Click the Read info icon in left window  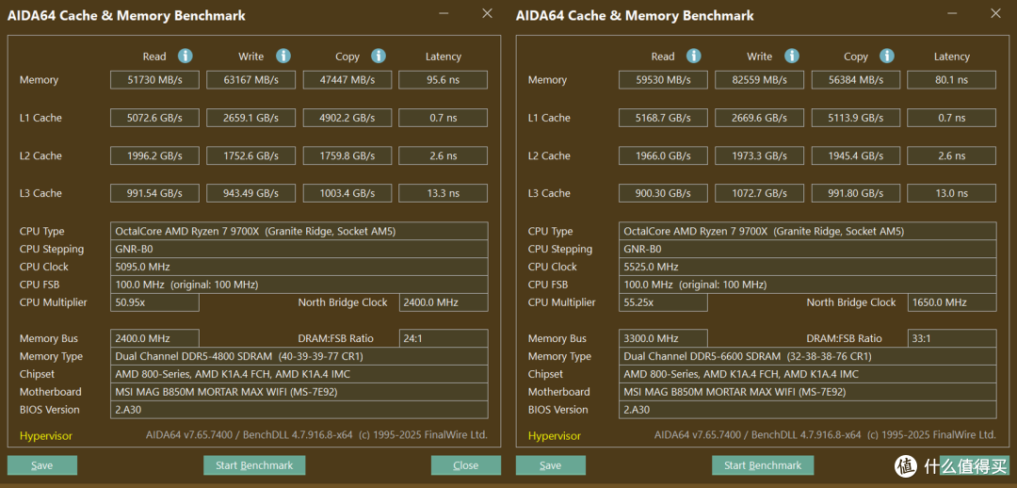coord(186,57)
